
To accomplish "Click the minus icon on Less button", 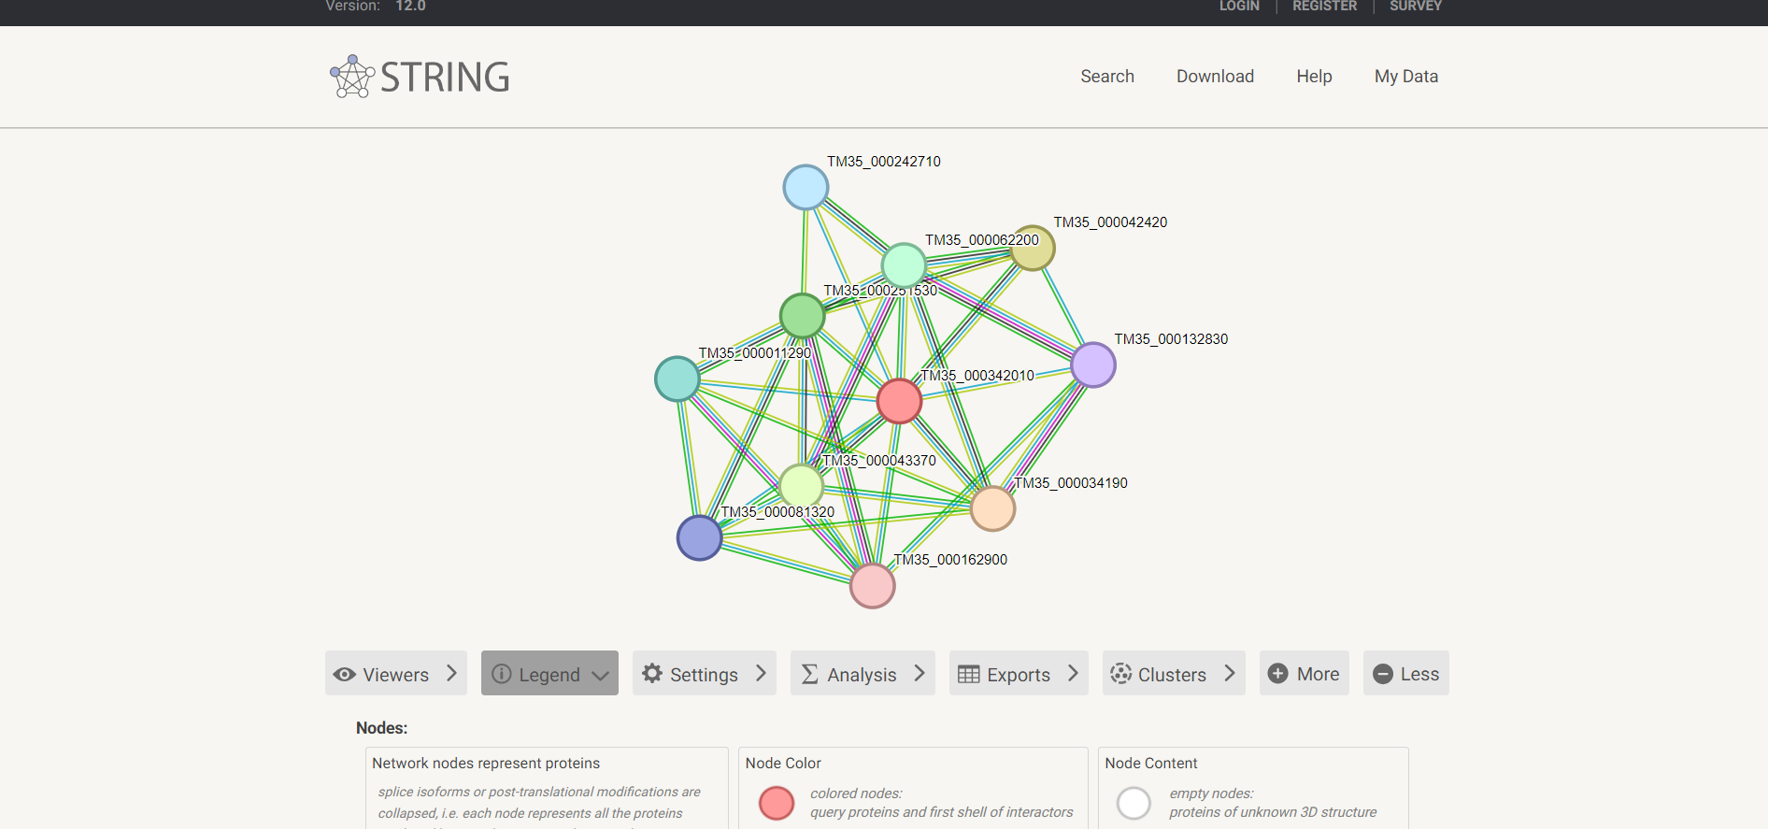I will 1384,675.
